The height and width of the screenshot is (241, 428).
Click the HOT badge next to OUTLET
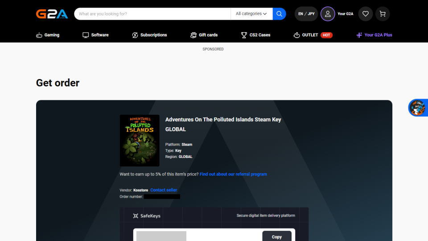click(x=326, y=35)
